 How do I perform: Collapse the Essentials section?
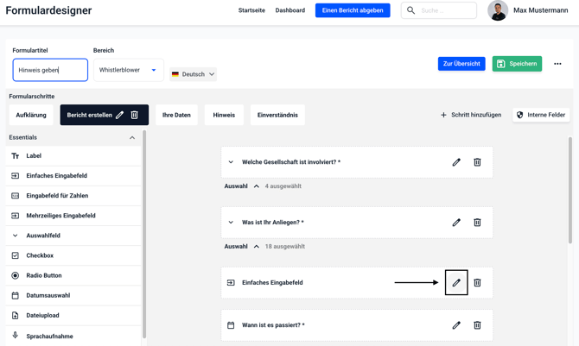tap(132, 137)
